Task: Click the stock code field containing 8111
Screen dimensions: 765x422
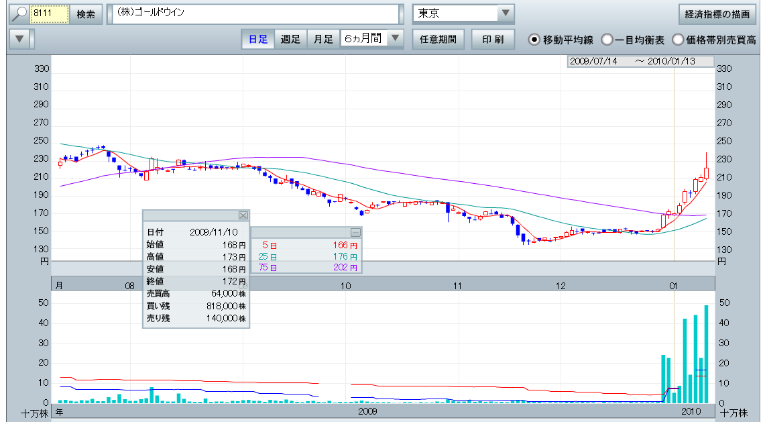Action: point(50,13)
